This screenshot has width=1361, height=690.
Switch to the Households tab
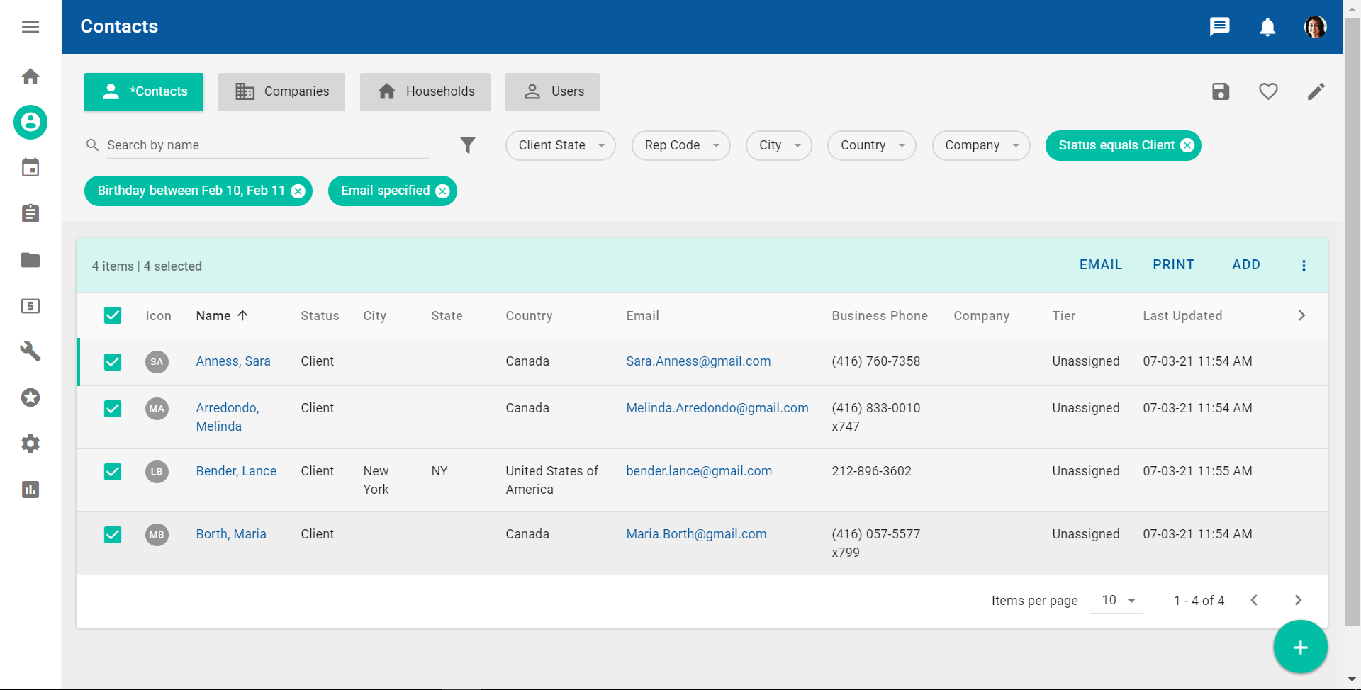point(425,91)
